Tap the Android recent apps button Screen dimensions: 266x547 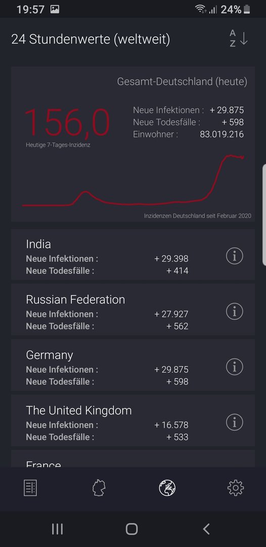tap(58, 529)
